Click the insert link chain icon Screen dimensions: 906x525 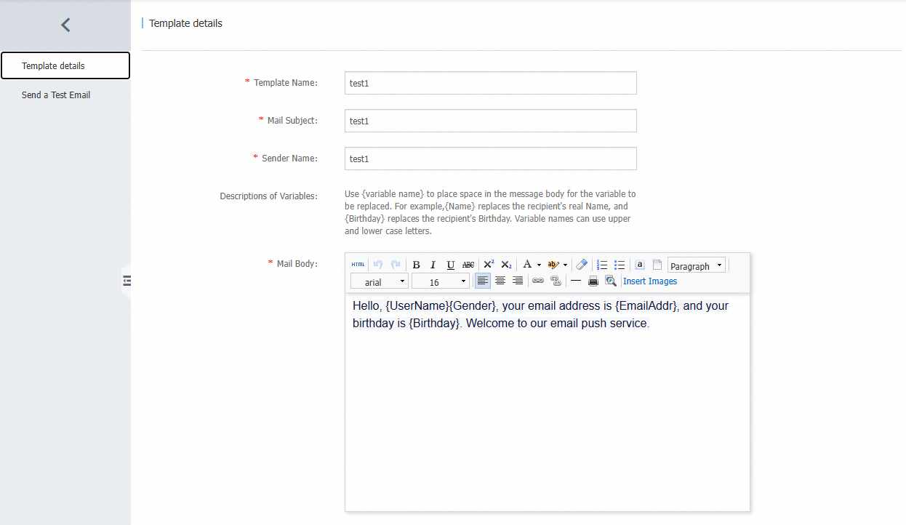point(538,281)
